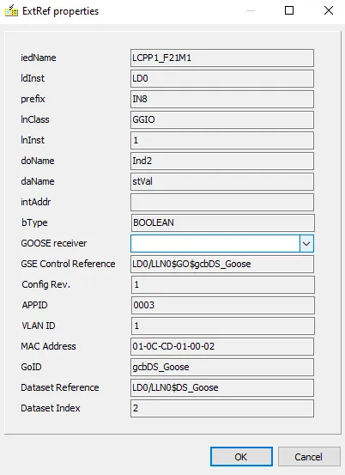Click the APPID label
Image resolution: width=345 pixels, height=475 pixels.
[35, 305]
